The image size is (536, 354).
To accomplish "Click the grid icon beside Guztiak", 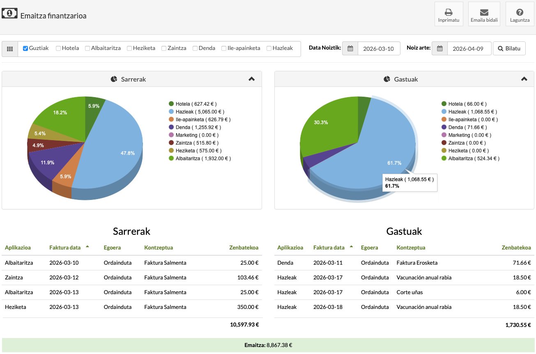I will tap(10, 49).
